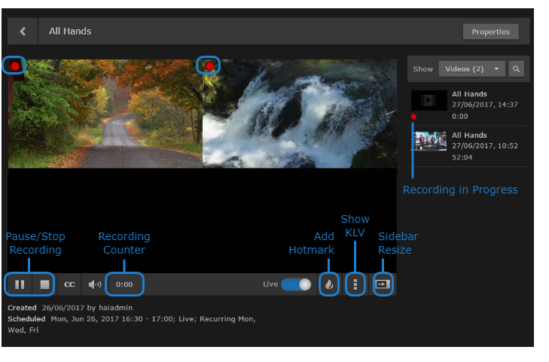Screen dimensions: 549x362
Task: Toggle closed captions with CC button
Action: point(69,285)
